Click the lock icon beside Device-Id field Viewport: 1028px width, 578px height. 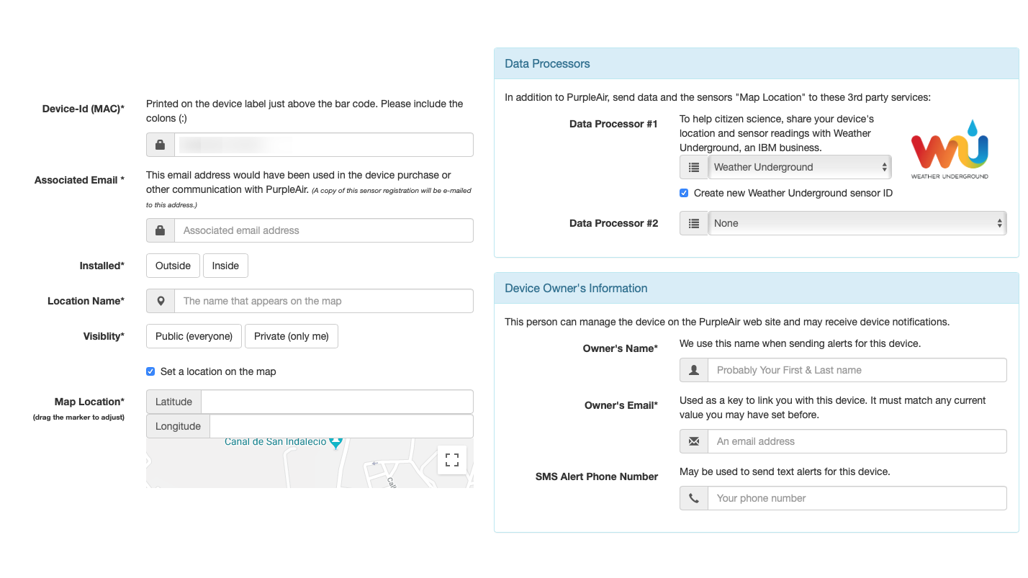pos(160,145)
